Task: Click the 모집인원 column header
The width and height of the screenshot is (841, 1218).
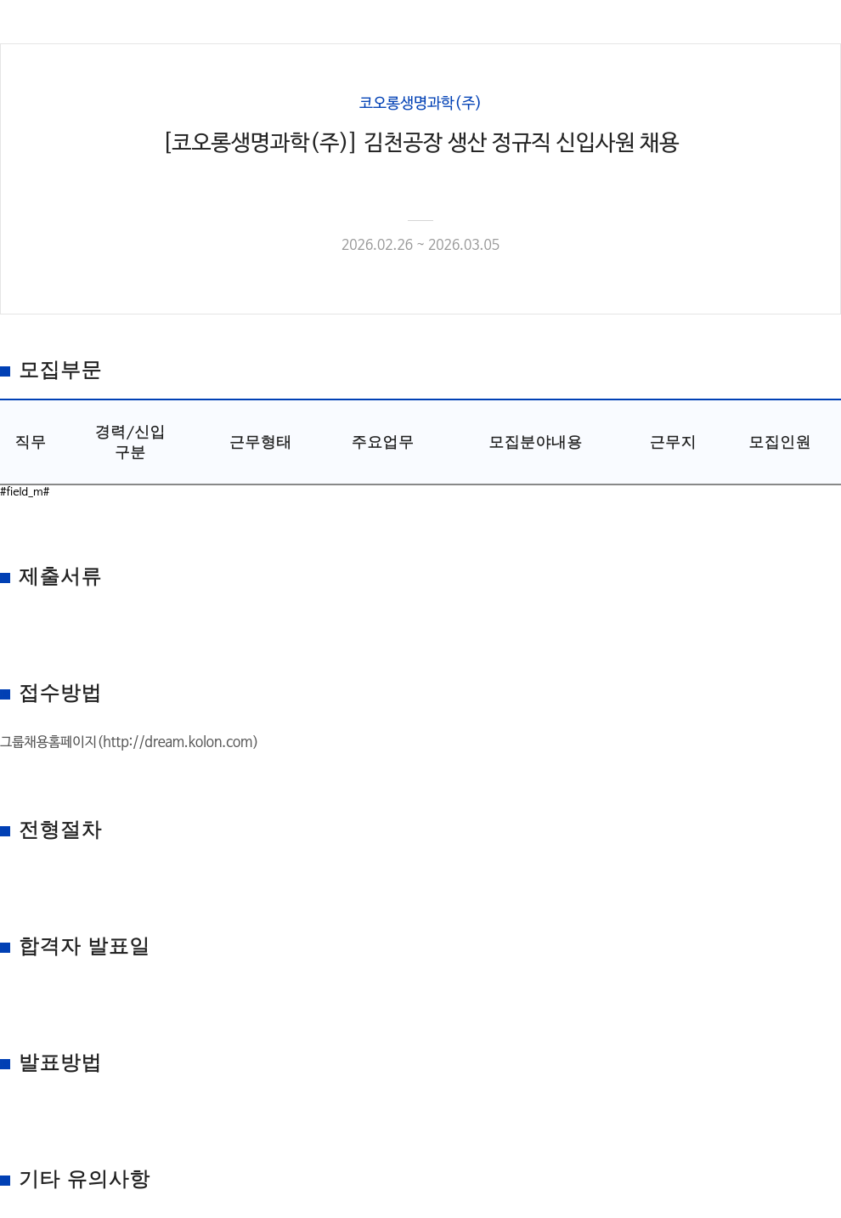Action: tap(780, 442)
